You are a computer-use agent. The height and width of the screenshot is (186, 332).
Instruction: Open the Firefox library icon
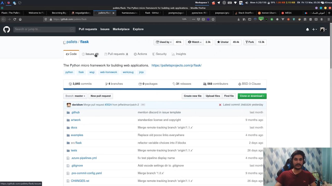[x=244, y=19]
